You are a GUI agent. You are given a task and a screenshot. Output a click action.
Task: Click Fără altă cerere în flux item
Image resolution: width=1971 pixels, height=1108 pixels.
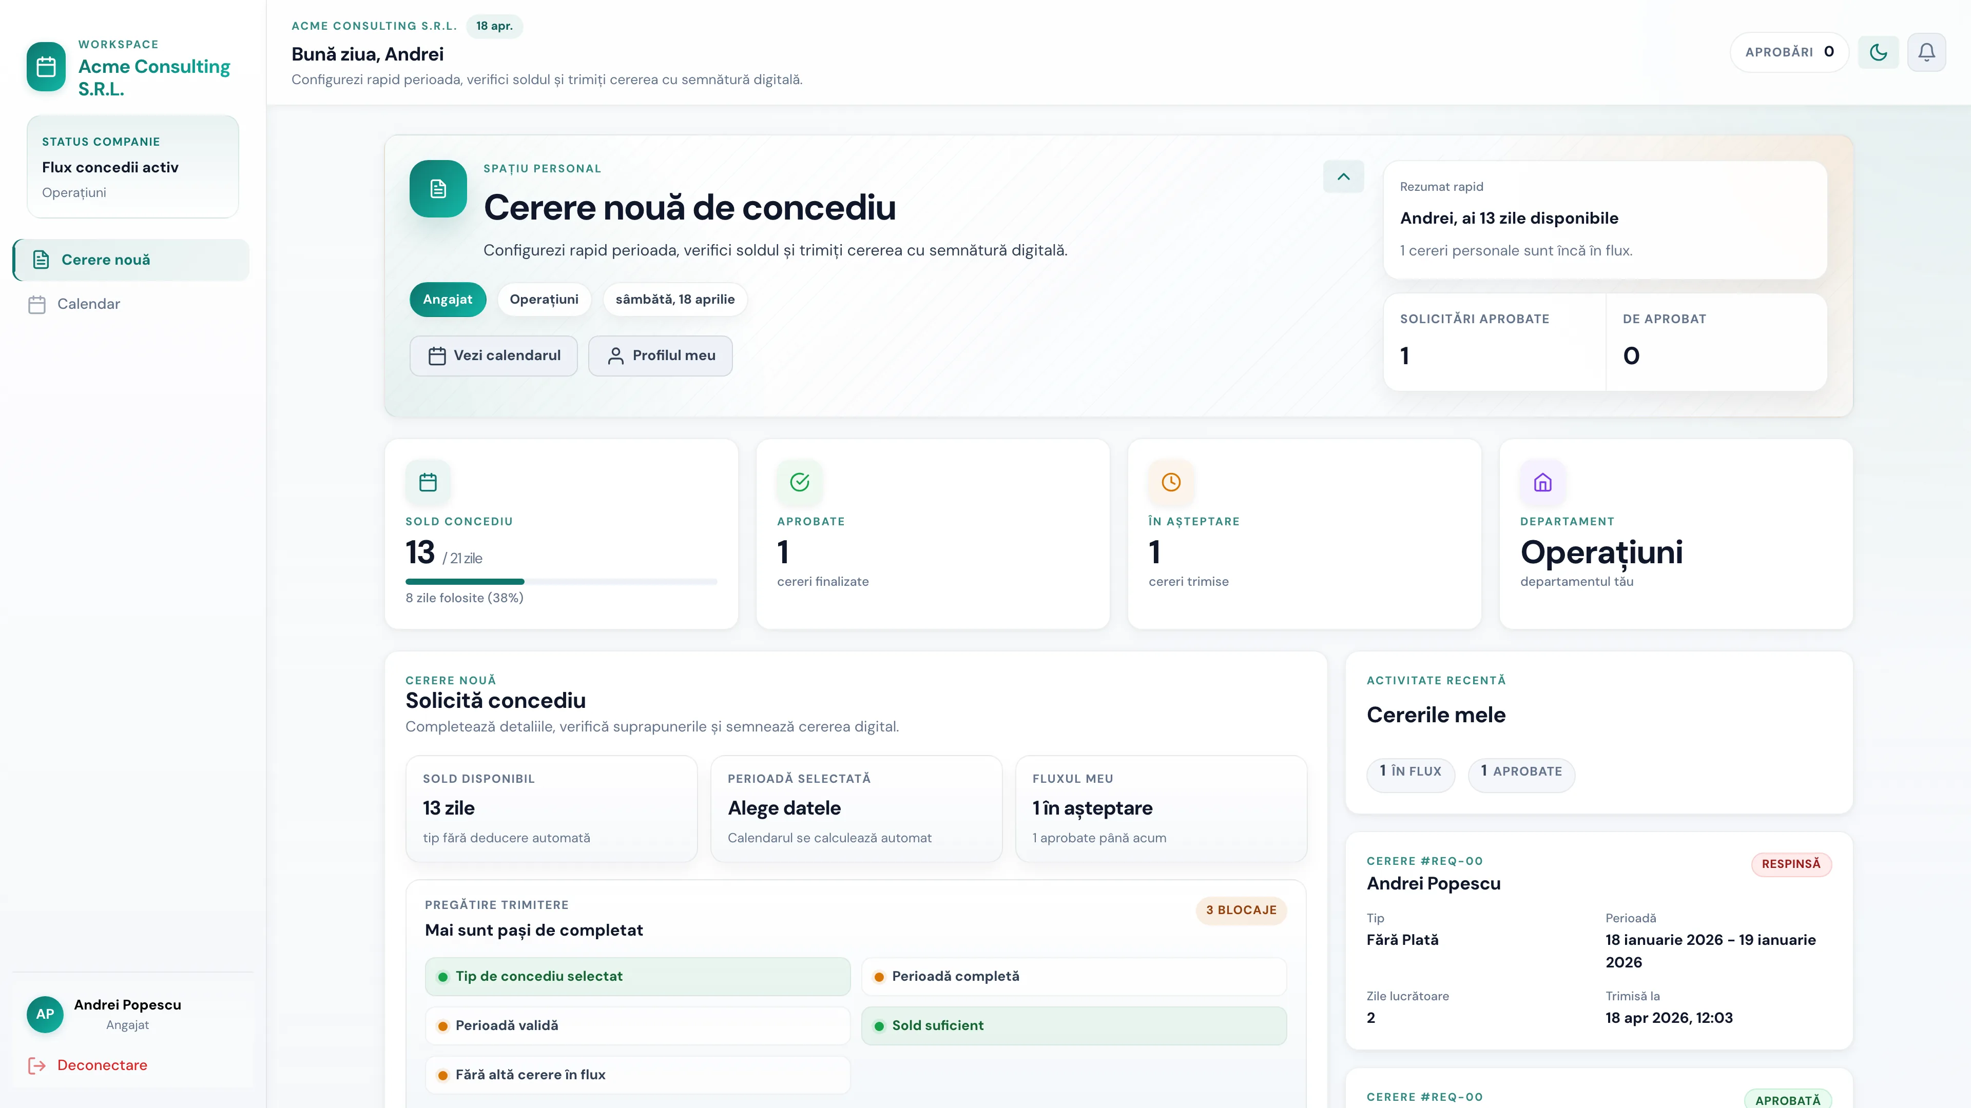click(637, 1075)
